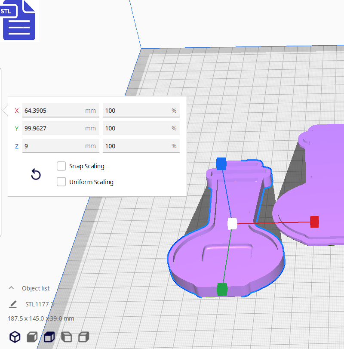Click the reset scale arrow icon

[36, 174]
